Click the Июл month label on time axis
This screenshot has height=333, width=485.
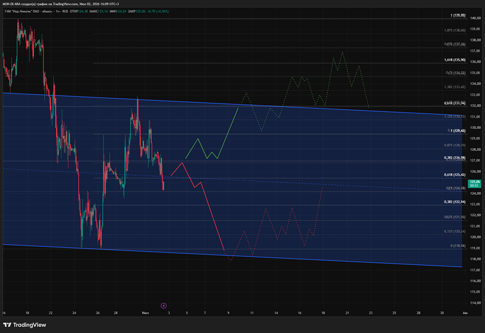[145, 313]
